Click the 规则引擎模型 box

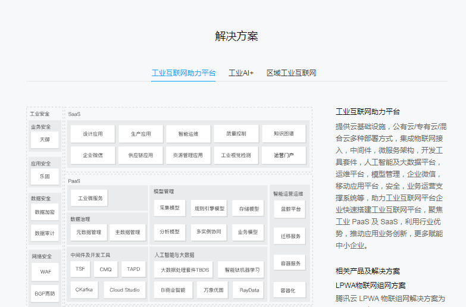pos(209,208)
